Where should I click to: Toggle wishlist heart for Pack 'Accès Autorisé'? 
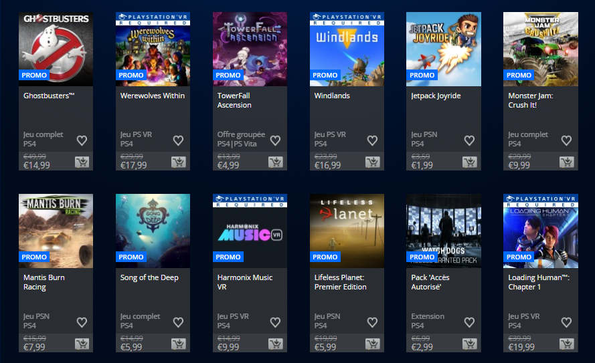(469, 322)
